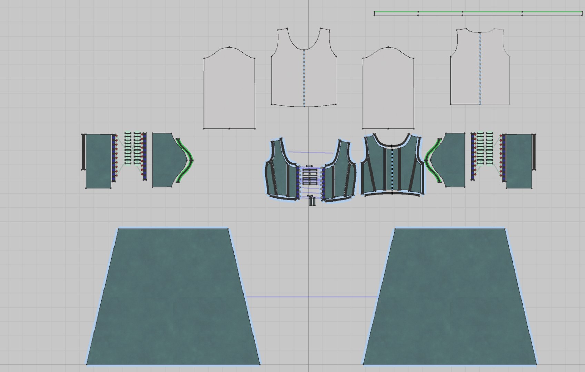
Task: Select the left teal skirt panel pattern
Action: click(x=172, y=296)
